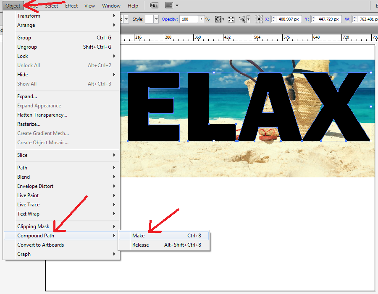This screenshot has width=378, height=294.
Task: Open the Style swatch picker
Action: coord(149,19)
